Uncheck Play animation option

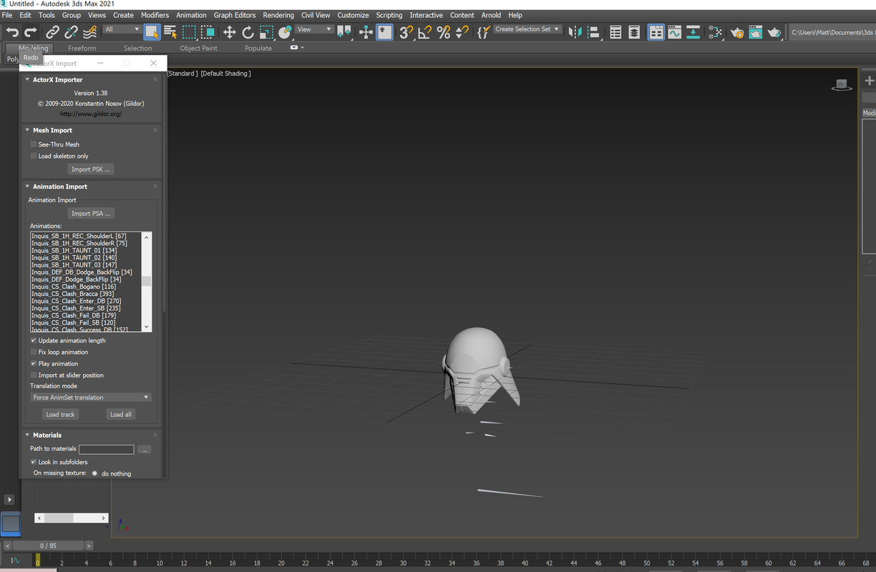[x=34, y=363]
